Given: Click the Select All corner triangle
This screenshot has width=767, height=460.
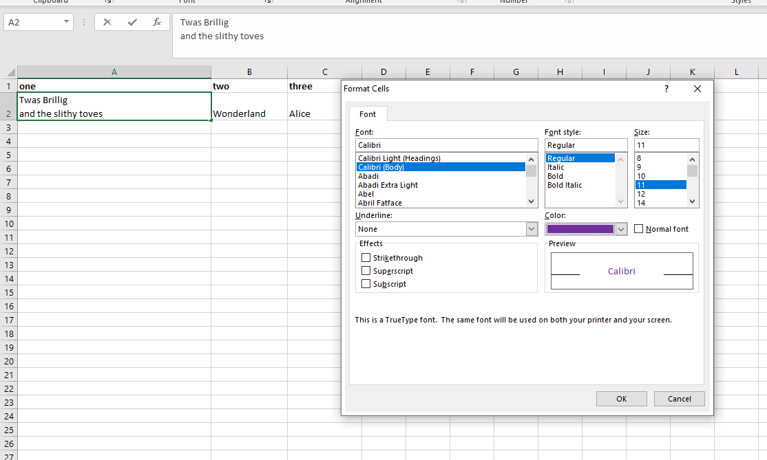Looking at the screenshot, I should click(x=10, y=72).
